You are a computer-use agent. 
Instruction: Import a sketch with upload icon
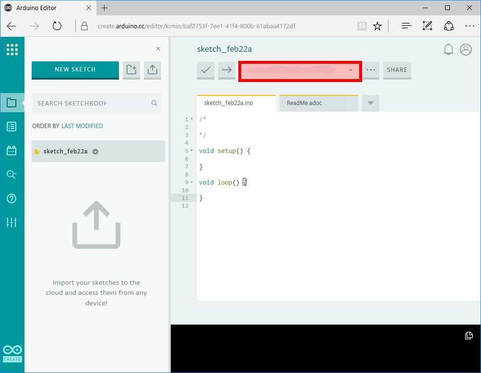pos(153,70)
